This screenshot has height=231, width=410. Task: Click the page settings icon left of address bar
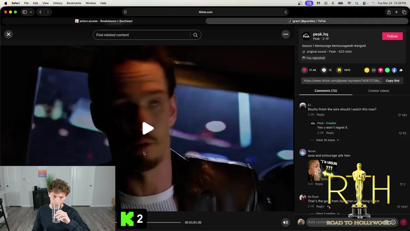coord(125,12)
